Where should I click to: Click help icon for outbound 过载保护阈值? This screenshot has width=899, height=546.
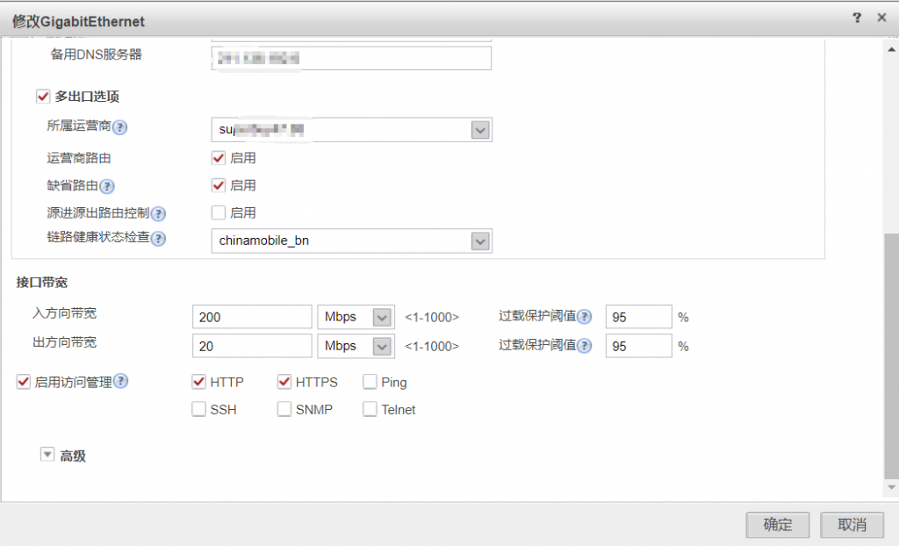[585, 346]
